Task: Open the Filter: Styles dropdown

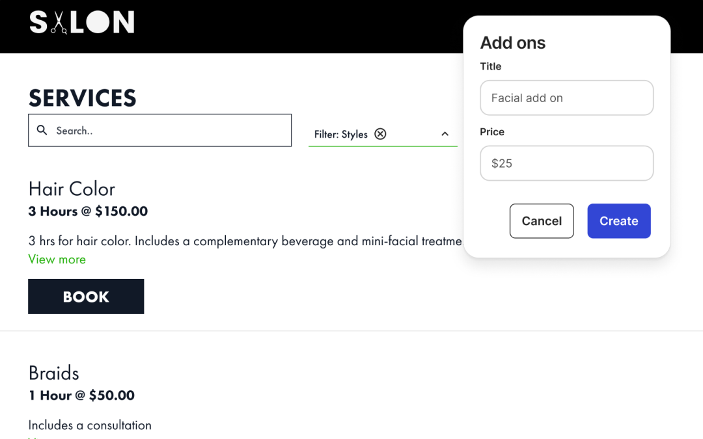Action: [x=340, y=134]
